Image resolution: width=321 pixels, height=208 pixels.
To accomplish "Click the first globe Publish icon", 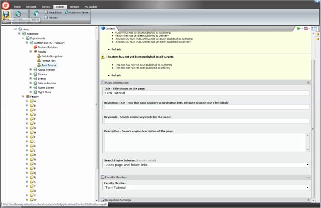I will pos(18,14).
